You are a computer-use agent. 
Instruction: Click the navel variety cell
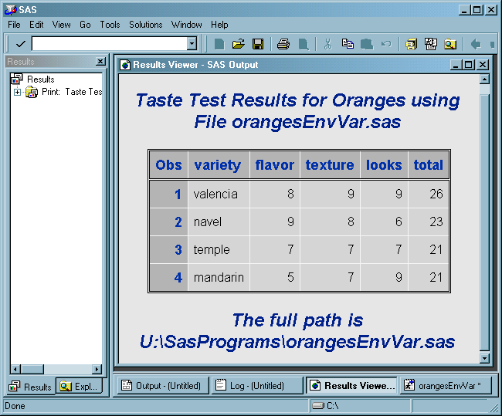point(219,222)
